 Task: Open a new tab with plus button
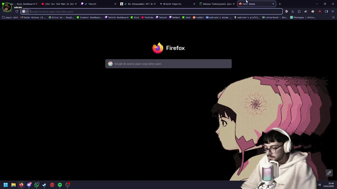point(280,4)
